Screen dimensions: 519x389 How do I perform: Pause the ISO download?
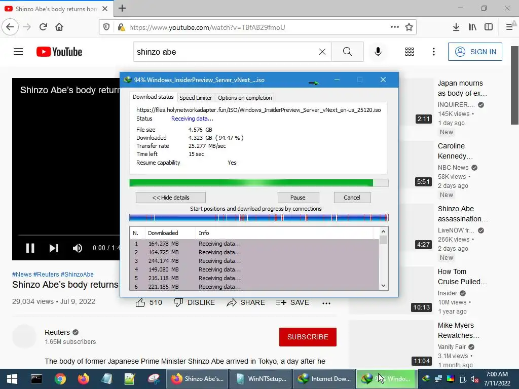tap(298, 198)
